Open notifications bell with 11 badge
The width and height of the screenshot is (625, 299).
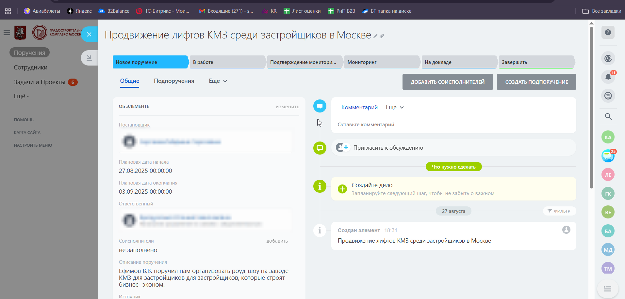pos(608,77)
